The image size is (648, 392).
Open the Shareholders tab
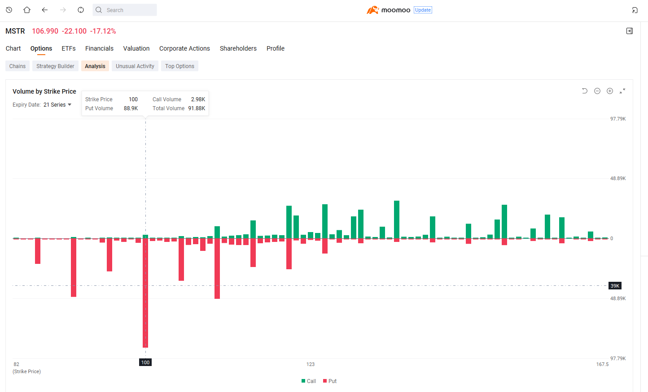tap(238, 48)
